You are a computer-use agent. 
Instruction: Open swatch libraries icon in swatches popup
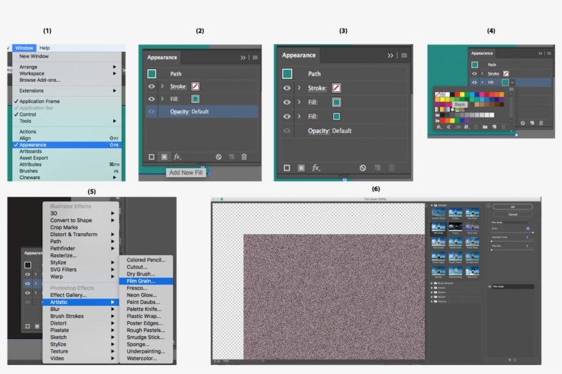tap(438, 127)
